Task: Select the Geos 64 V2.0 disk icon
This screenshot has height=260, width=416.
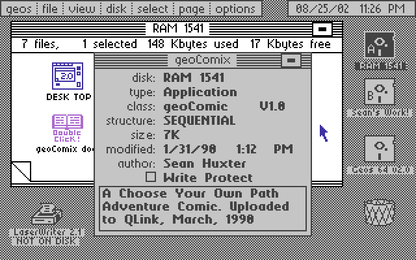Action: [x=380, y=149]
